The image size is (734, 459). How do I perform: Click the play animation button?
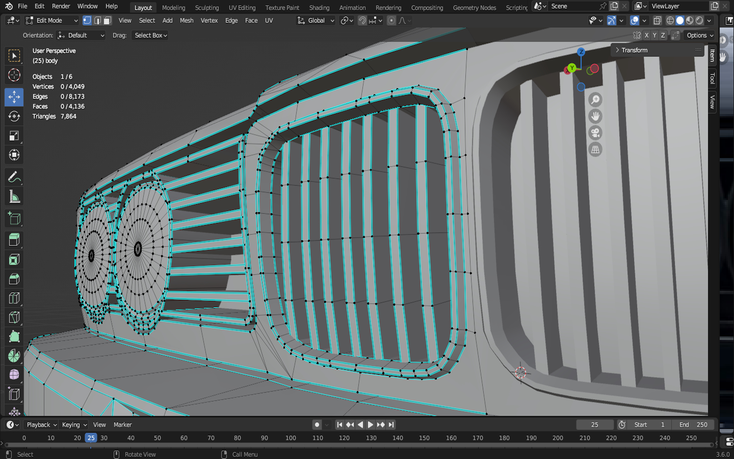(x=371, y=424)
